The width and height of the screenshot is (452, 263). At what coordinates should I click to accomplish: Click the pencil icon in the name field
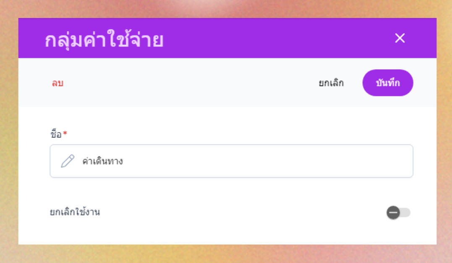tap(68, 161)
